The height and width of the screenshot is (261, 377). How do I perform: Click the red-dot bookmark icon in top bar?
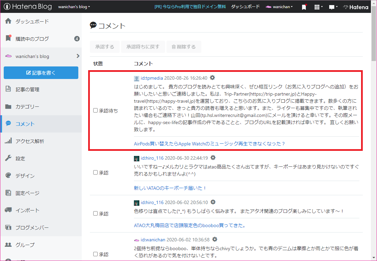(304, 6)
